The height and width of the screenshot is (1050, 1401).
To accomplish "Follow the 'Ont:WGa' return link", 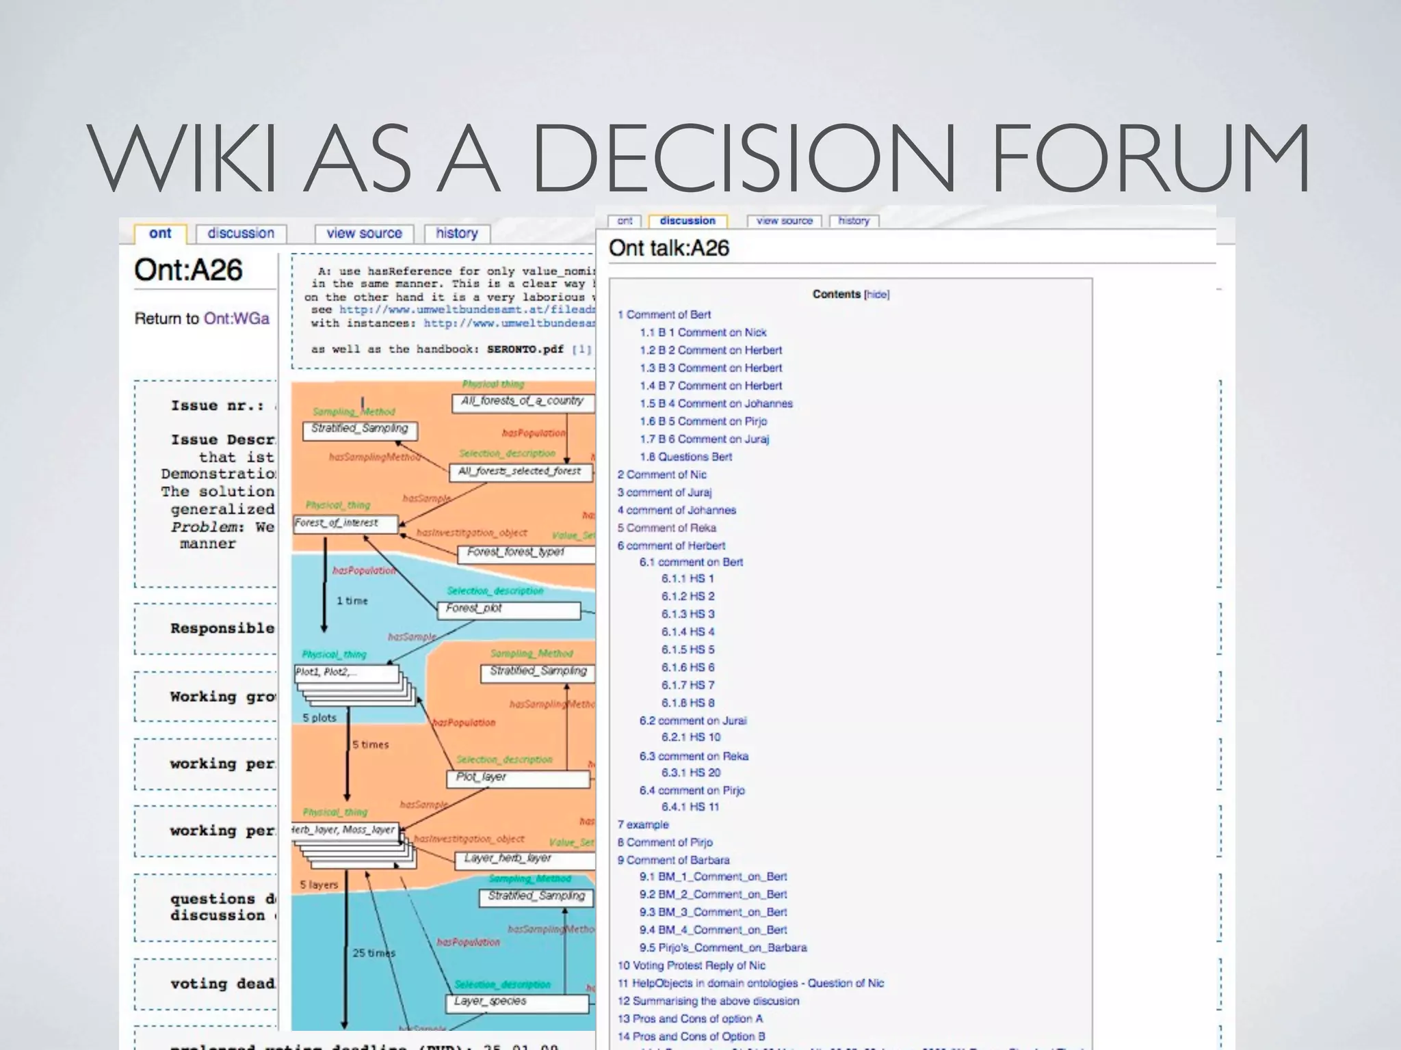I will coord(237,319).
